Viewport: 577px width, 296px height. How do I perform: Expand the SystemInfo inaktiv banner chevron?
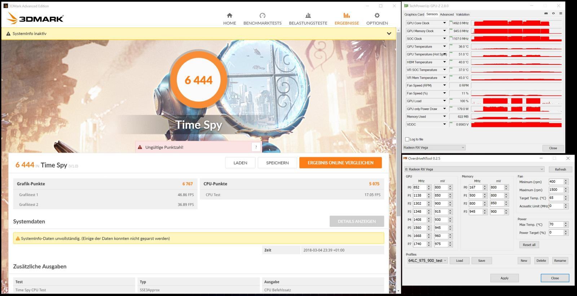pos(389,34)
